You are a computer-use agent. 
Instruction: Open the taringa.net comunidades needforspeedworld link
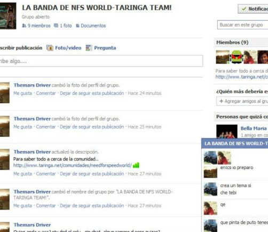[x=73, y=165]
